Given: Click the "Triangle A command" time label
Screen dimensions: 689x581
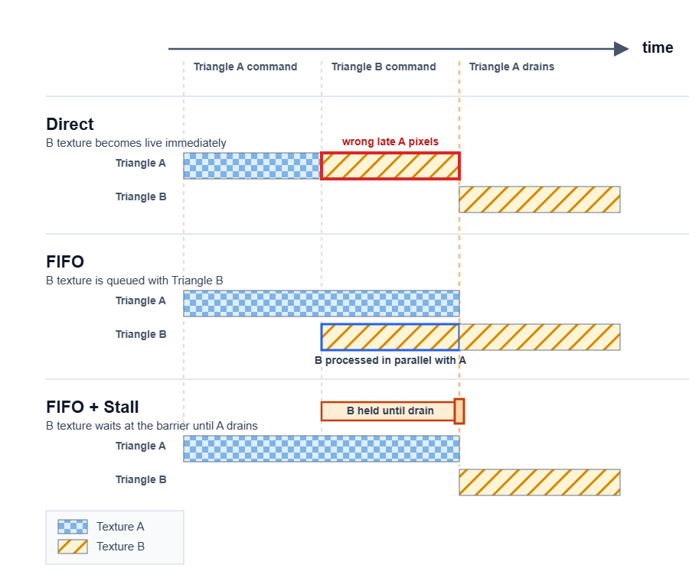Looking at the screenshot, I should [x=245, y=67].
